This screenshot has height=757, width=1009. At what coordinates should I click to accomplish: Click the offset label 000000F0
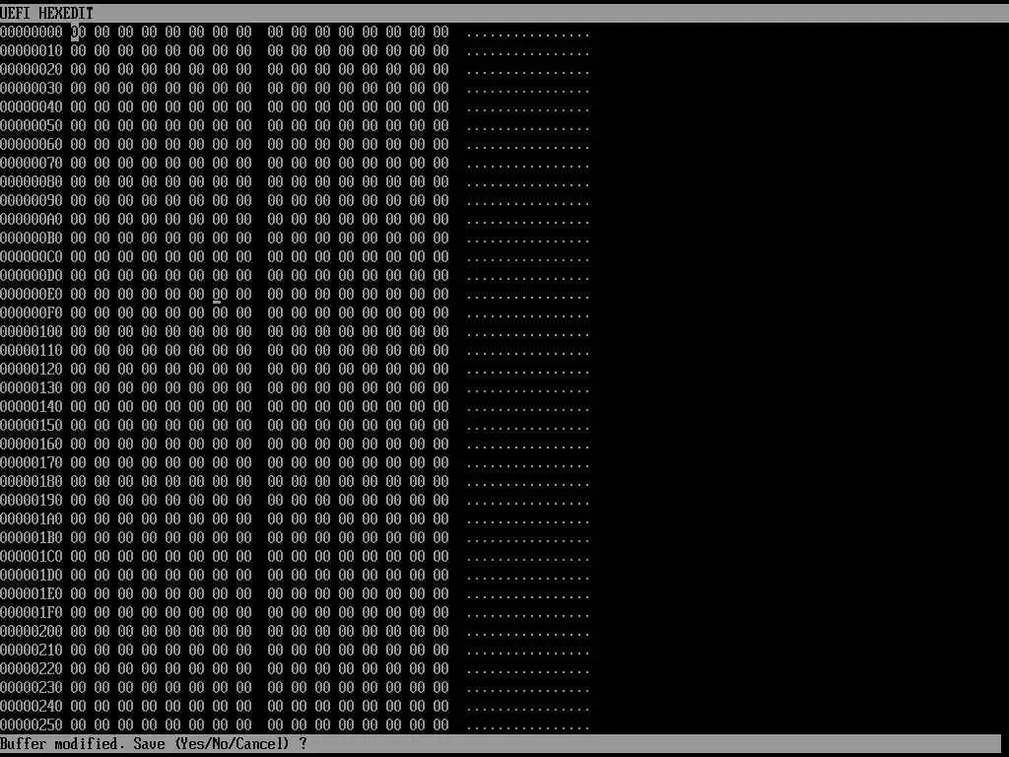click(x=32, y=312)
